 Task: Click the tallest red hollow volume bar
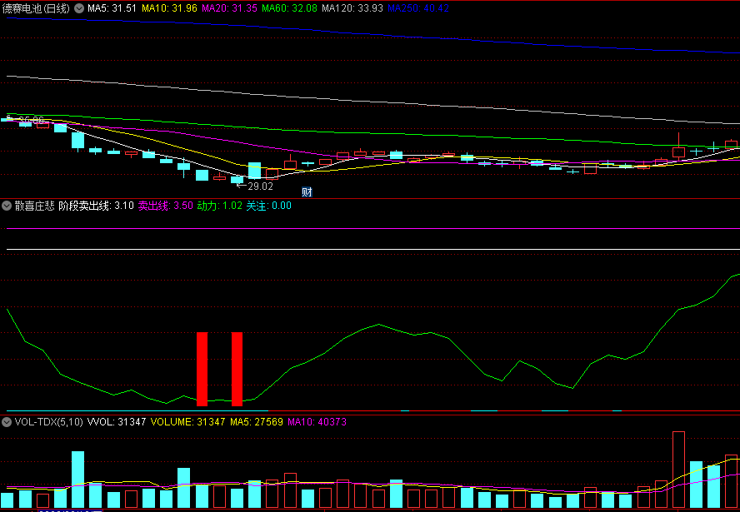678,470
